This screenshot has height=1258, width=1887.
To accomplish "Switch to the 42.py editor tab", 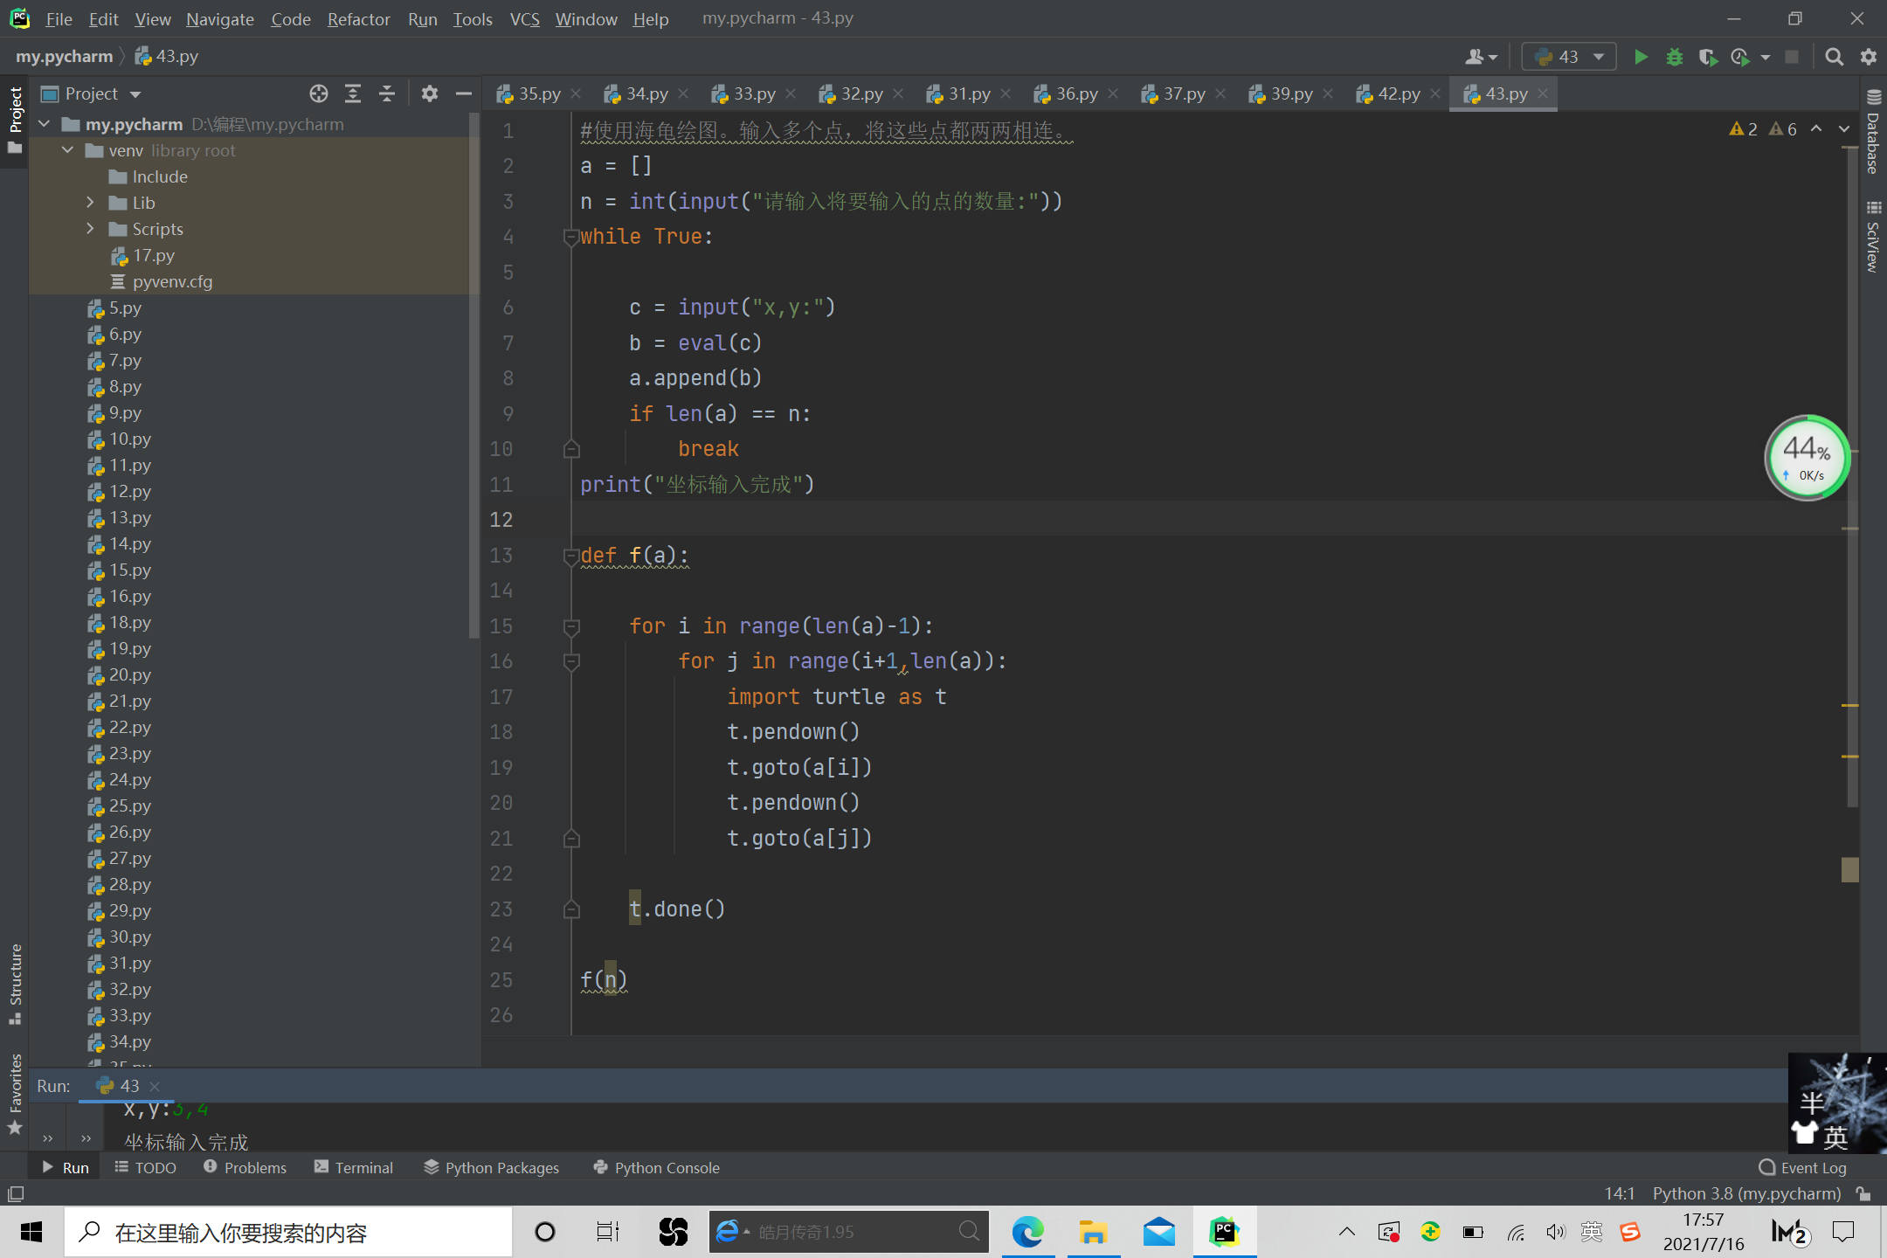I will click(1397, 93).
